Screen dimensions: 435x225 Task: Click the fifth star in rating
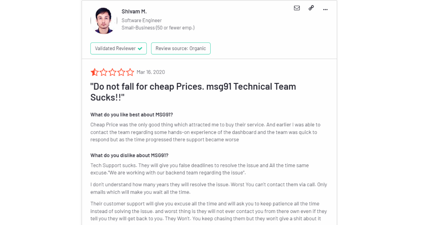tap(130, 72)
